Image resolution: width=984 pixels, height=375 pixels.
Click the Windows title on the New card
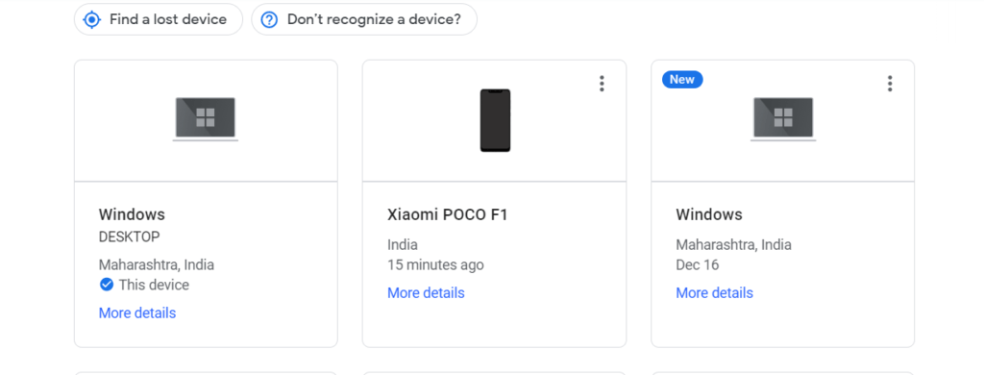pyautogui.click(x=709, y=214)
